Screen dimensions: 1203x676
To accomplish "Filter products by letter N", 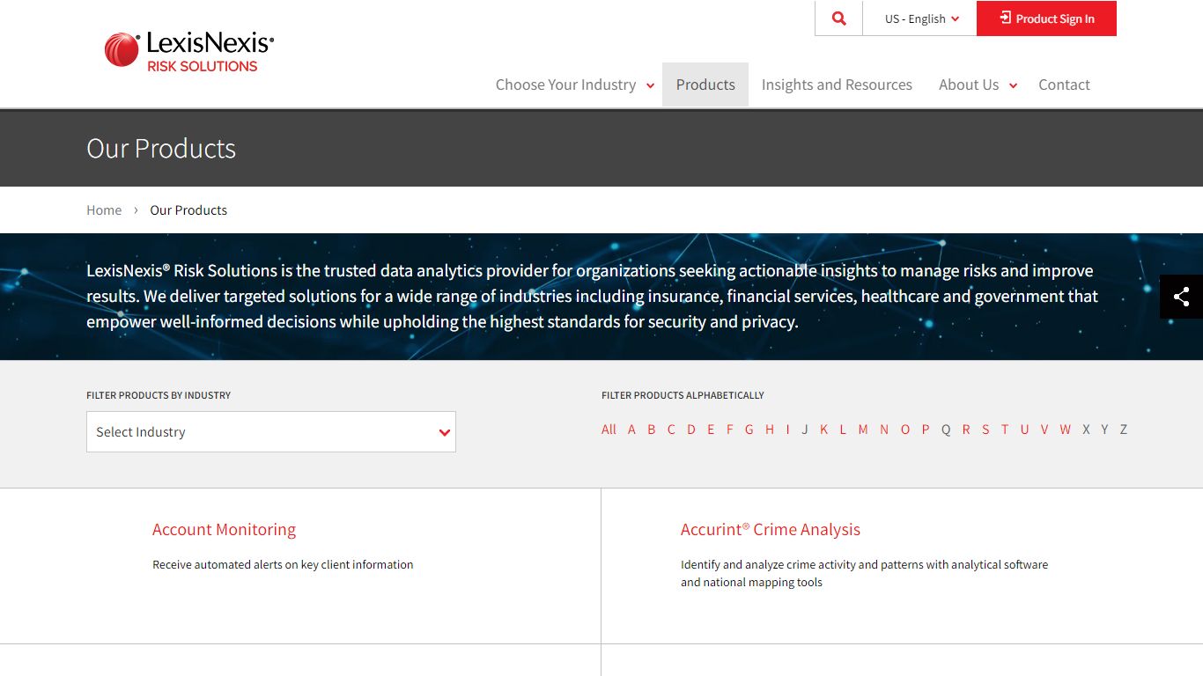I will 884,430.
